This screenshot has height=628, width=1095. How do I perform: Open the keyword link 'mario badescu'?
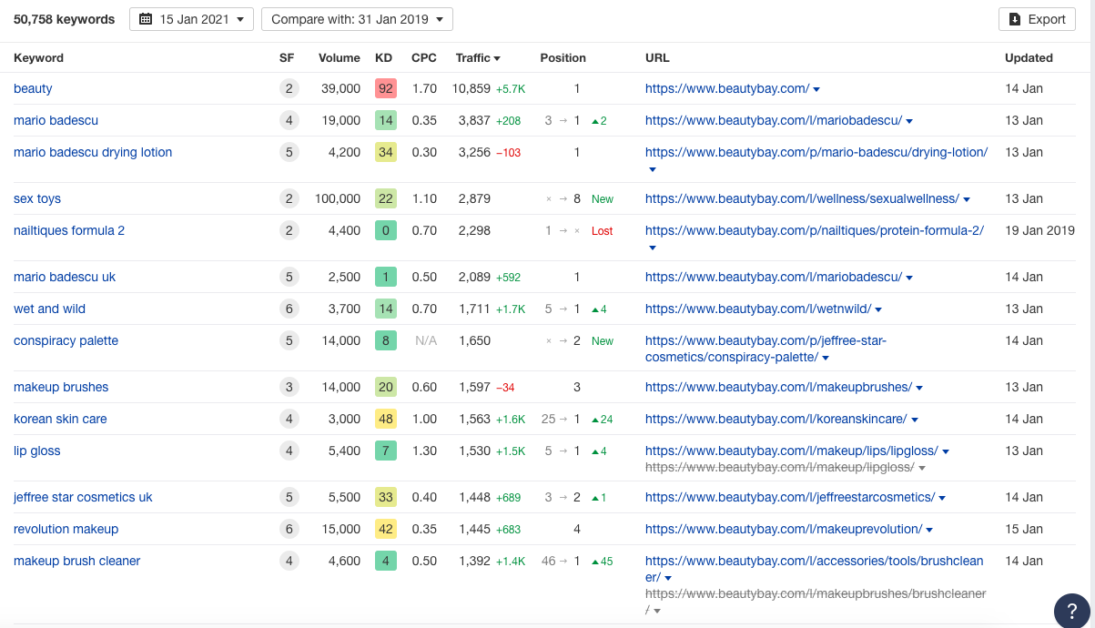point(56,120)
